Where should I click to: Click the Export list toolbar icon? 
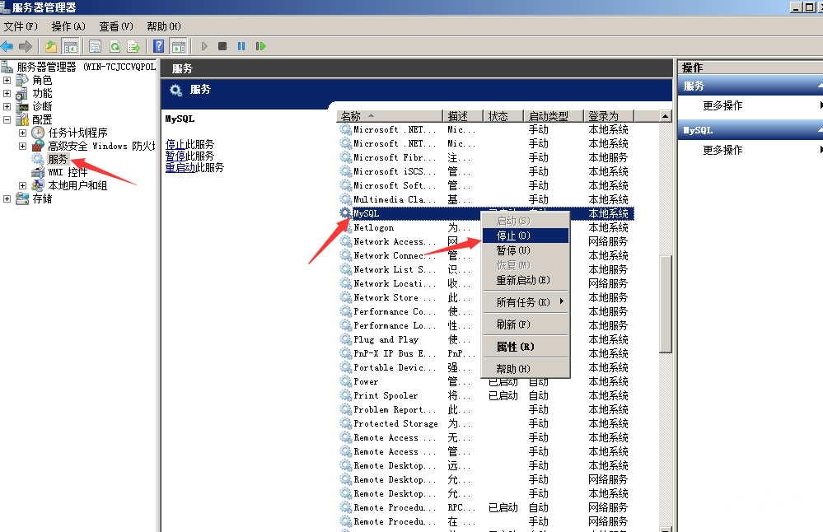coord(133,47)
